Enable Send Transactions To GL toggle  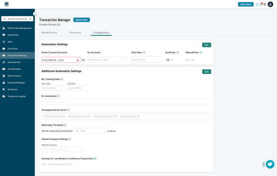tap(44, 164)
